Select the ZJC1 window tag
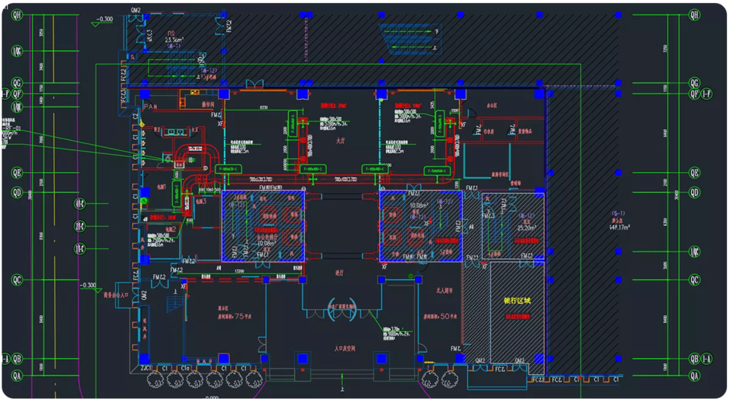Screen dimensions: 730x401 click(x=146, y=368)
